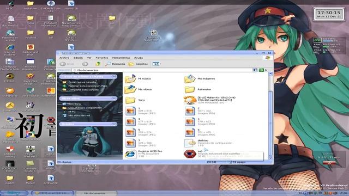Select the Mis vídeos folder
Image resolution: width=349 pixels, height=196 pixels.
(138, 89)
